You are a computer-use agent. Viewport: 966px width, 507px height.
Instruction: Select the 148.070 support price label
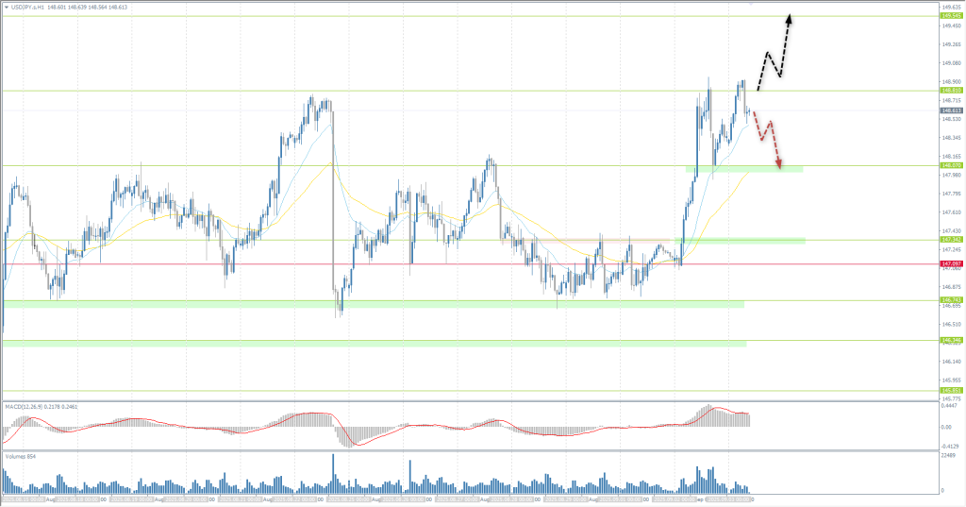[950, 165]
